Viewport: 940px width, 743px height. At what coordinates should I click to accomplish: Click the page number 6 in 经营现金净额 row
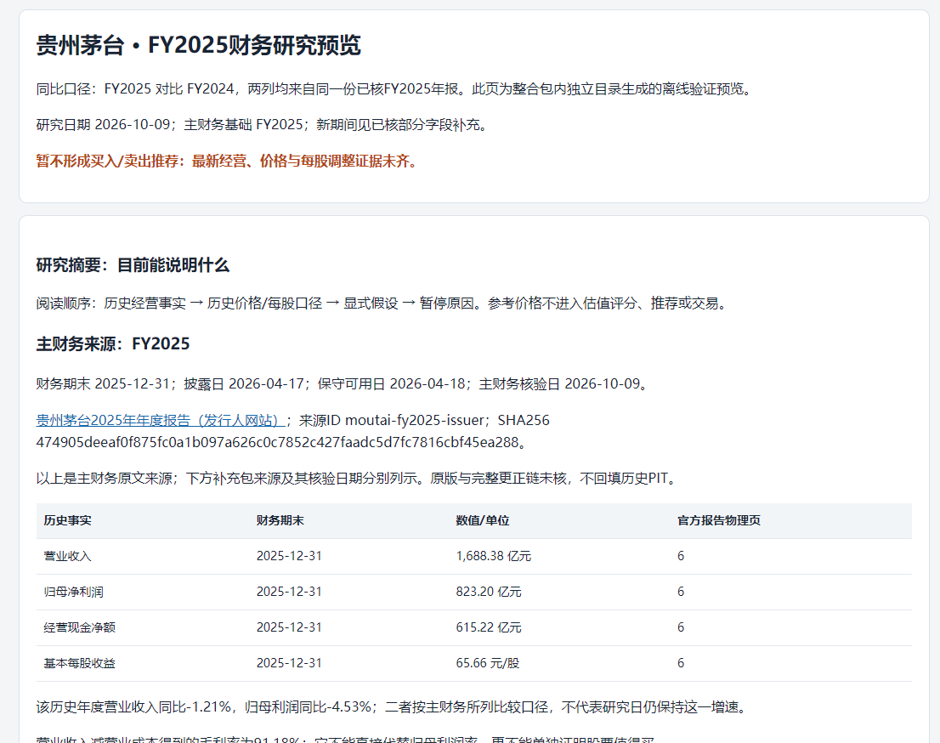pyautogui.click(x=681, y=628)
